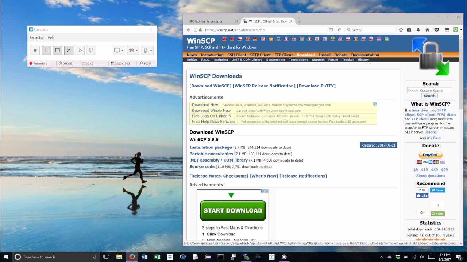Screen dimensions: 467x262
Task: Click the PayPal donate button
Action: (x=431, y=155)
